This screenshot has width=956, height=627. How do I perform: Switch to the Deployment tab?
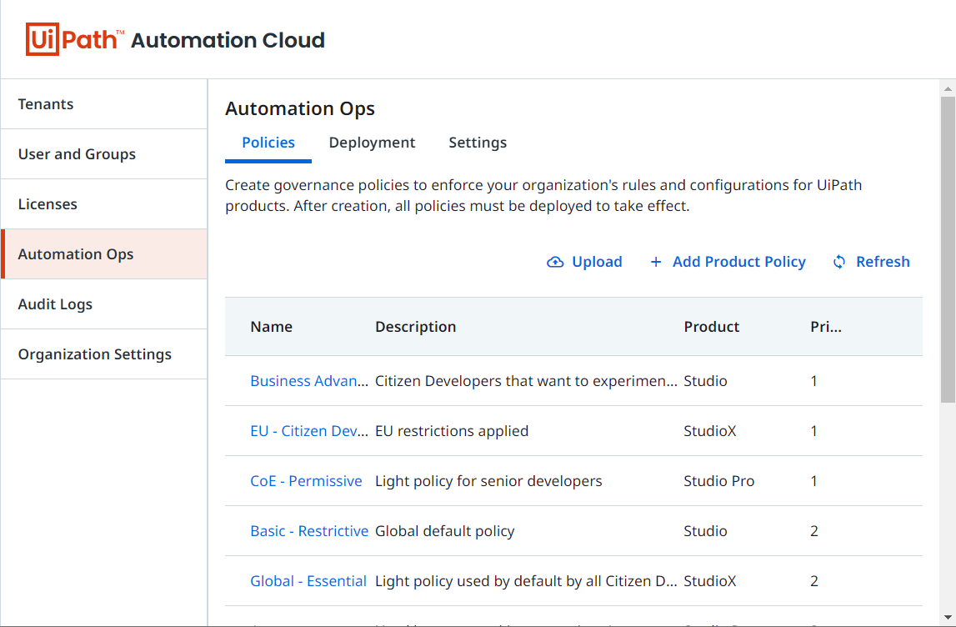tap(372, 142)
